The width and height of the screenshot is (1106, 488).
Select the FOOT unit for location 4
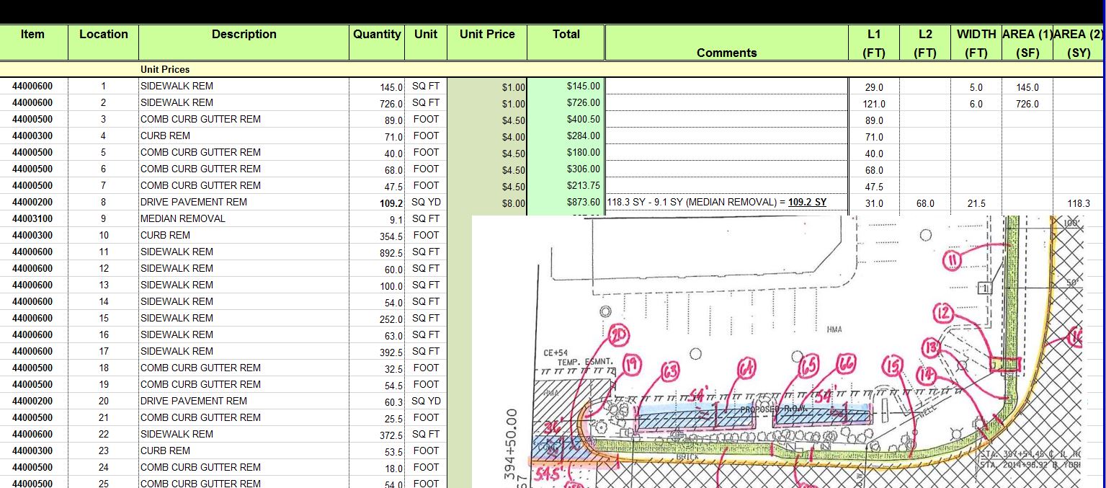(426, 136)
